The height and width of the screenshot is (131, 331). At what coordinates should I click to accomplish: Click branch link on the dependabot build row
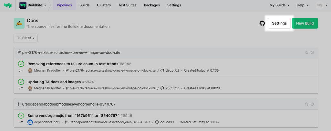click(x=109, y=122)
